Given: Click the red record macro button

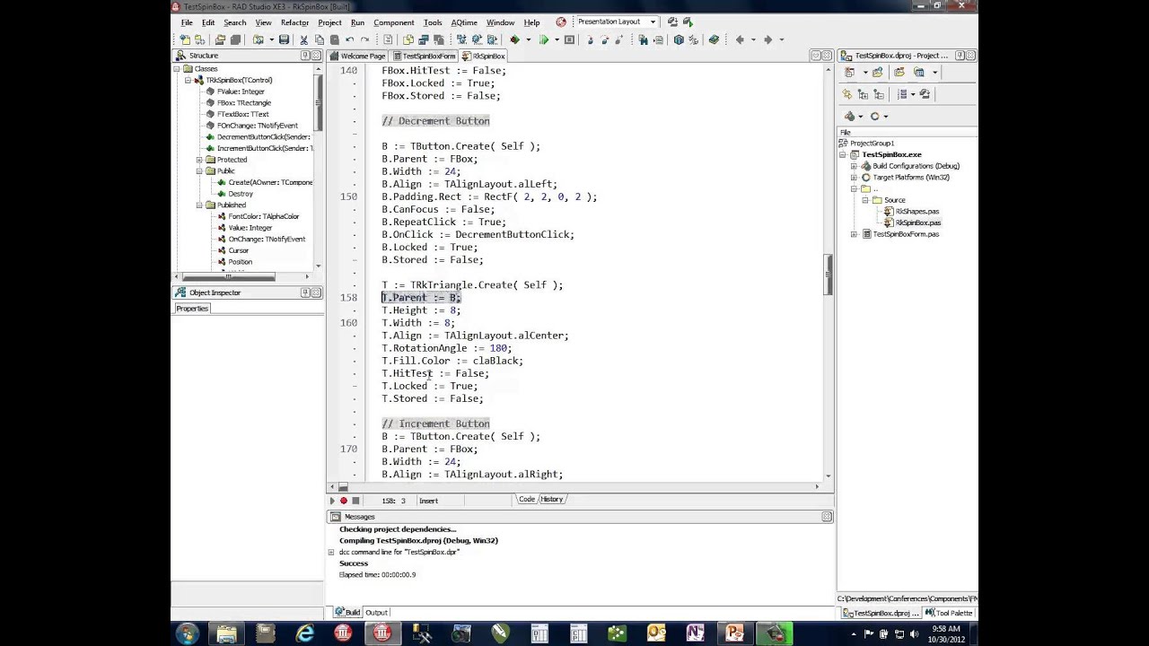Looking at the screenshot, I should [x=343, y=501].
